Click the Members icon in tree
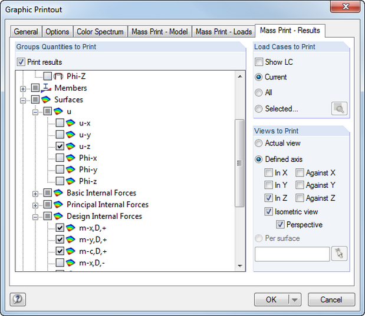The width and height of the screenshot is (365, 316). 46,88
